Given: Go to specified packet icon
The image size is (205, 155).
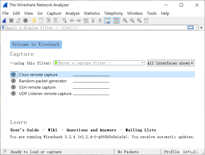Looking at the screenshot, I should click(x=86, y=21).
